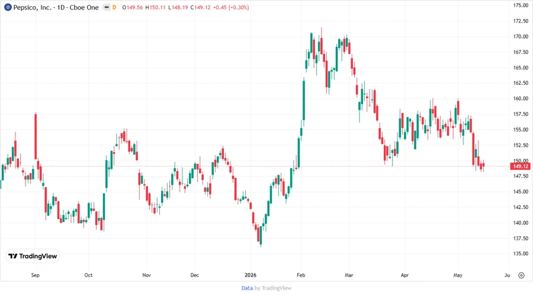Click the Pepsico round logo icon

click(8, 7)
